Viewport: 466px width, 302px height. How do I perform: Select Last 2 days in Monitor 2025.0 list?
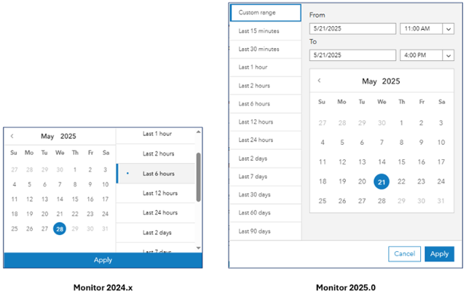(x=266, y=158)
